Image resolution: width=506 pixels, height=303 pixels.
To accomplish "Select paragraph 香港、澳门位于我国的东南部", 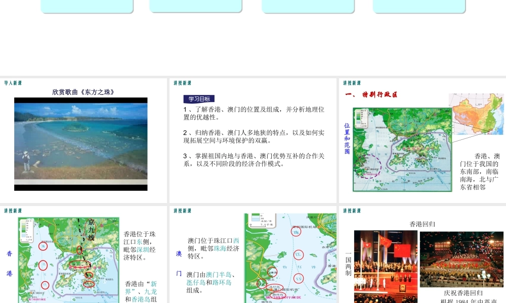I will [480, 172].
